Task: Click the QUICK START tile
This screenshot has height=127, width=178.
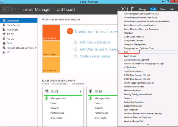Action: pyautogui.click(x=51, y=32)
